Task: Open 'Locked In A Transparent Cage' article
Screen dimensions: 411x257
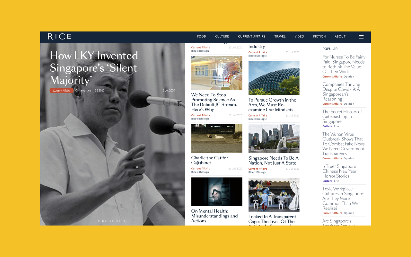Action: (x=272, y=220)
